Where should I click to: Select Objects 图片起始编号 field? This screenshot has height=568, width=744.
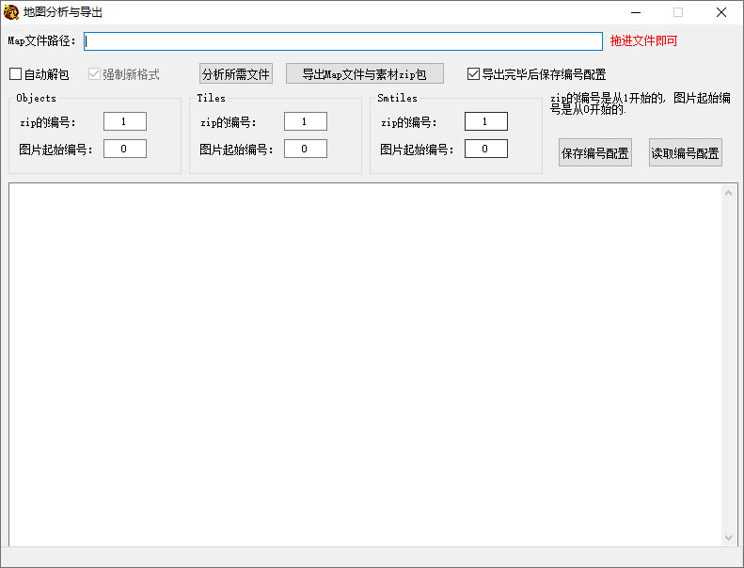tap(125, 149)
